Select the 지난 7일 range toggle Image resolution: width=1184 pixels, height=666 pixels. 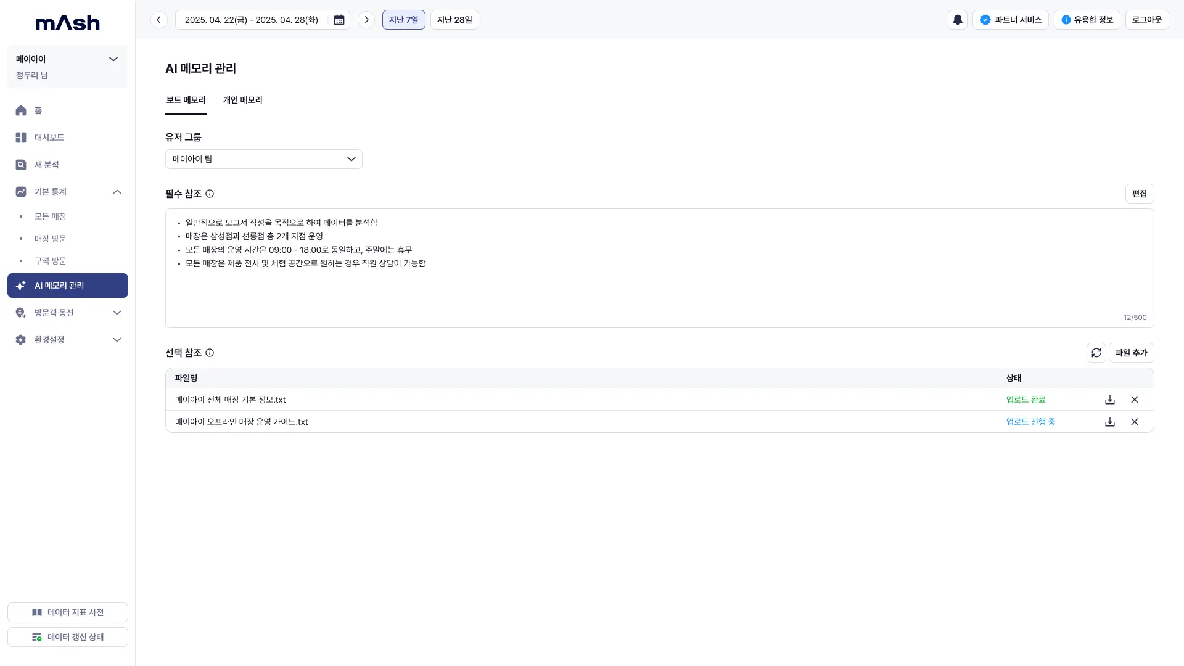click(403, 20)
